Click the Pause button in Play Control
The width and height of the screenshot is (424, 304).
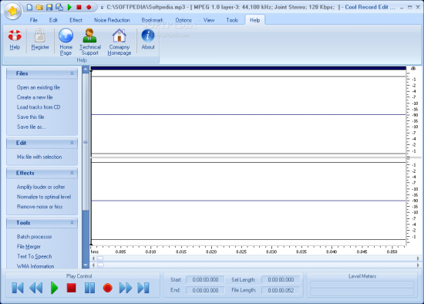89,288
